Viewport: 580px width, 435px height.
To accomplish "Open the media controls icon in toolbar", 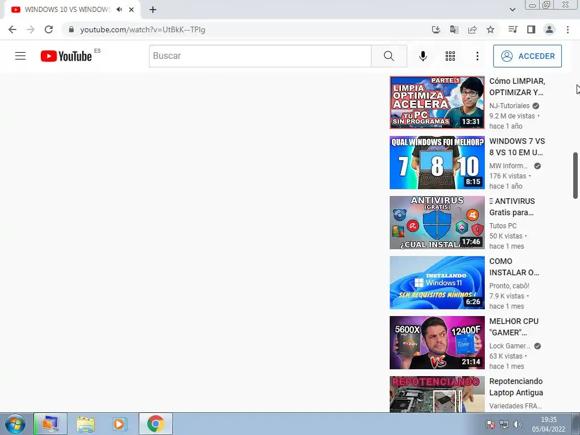I will (513, 29).
